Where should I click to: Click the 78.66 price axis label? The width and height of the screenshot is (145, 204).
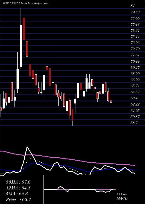(x=135, y=18)
